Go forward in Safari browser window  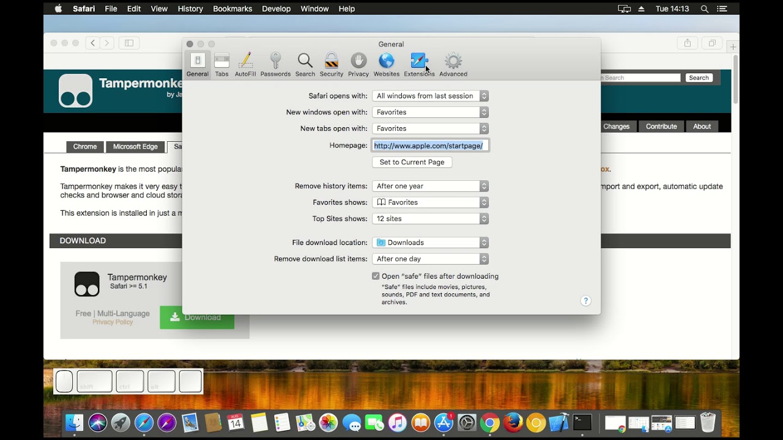coord(107,43)
